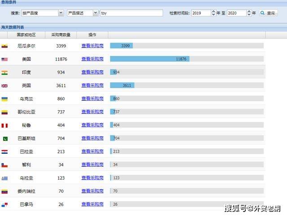Screen dimensions: 287x216
Task: Sort by 采购商数量 column header
Action: pyautogui.click(x=61, y=35)
